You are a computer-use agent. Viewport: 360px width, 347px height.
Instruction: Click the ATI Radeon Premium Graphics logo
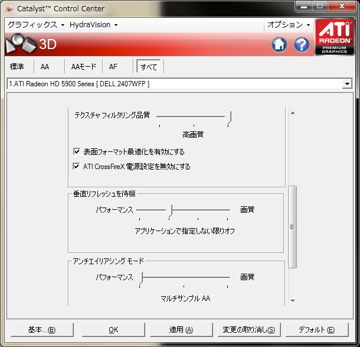[x=334, y=37]
